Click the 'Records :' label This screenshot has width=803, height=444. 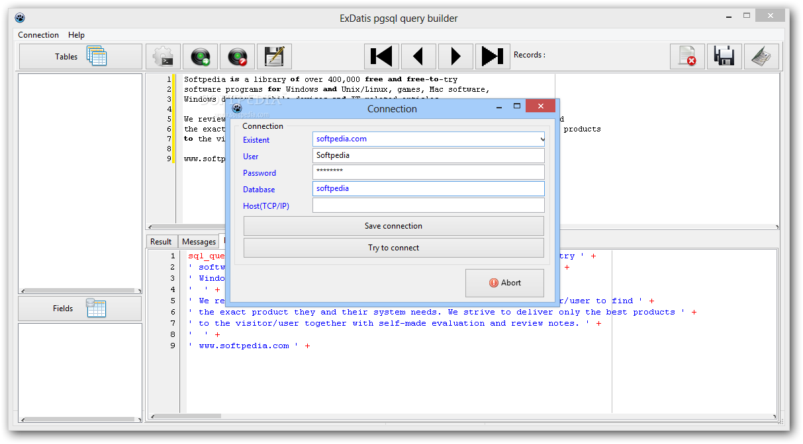click(x=530, y=55)
